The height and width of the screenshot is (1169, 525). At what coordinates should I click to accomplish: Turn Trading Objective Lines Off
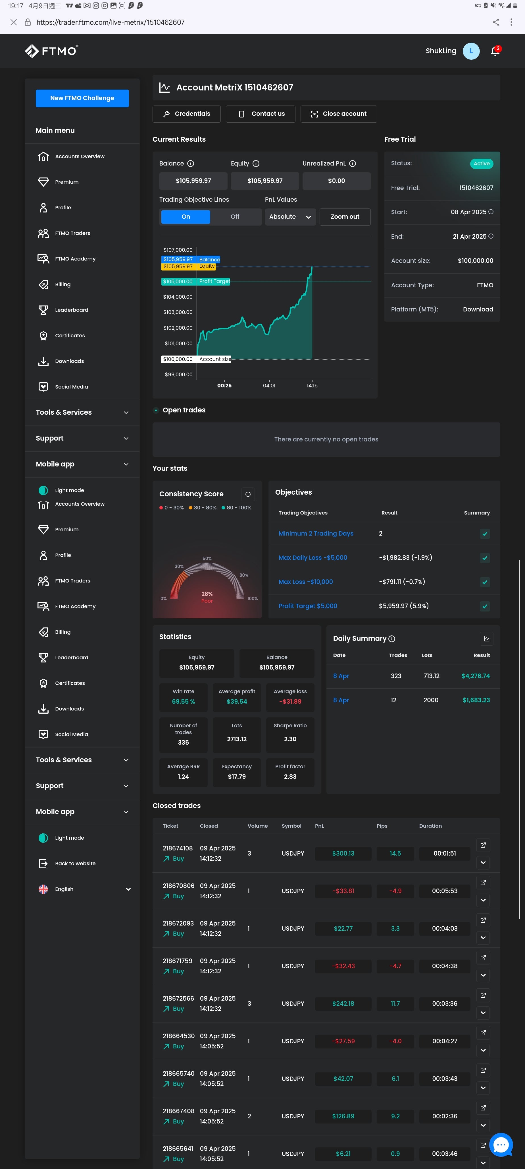(x=235, y=217)
